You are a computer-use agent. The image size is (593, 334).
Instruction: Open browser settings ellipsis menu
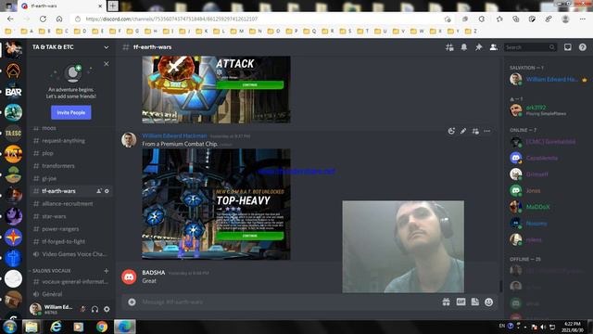click(x=583, y=19)
